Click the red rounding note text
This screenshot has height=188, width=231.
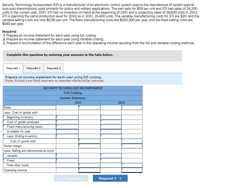point(55,81)
